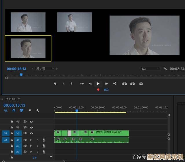
Task: Enable voice-over record on A2
Action: click(x=44, y=146)
